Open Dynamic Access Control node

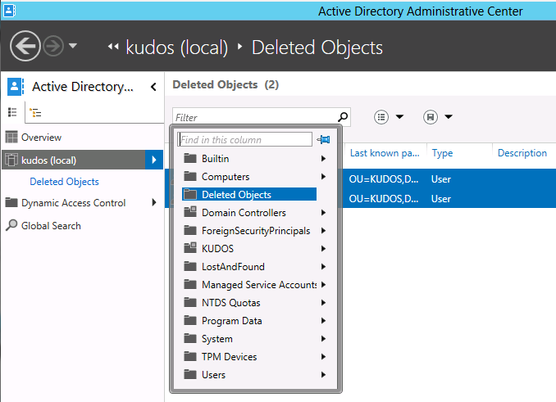click(x=74, y=203)
